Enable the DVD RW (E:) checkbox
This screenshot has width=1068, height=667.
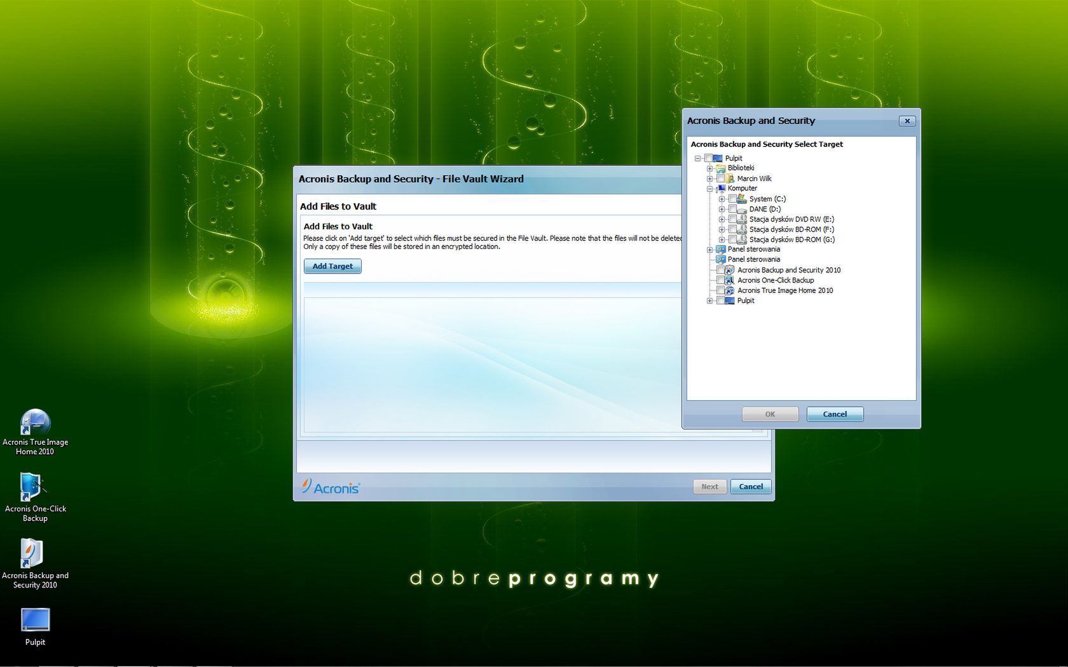pyautogui.click(x=733, y=219)
